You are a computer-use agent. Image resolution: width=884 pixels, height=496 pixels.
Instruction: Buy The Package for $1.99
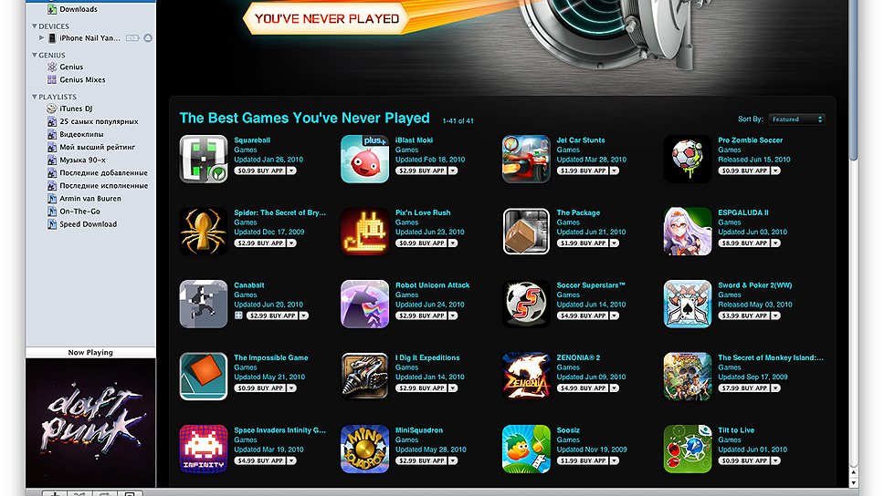pyautogui.click(x=583, y=243)
